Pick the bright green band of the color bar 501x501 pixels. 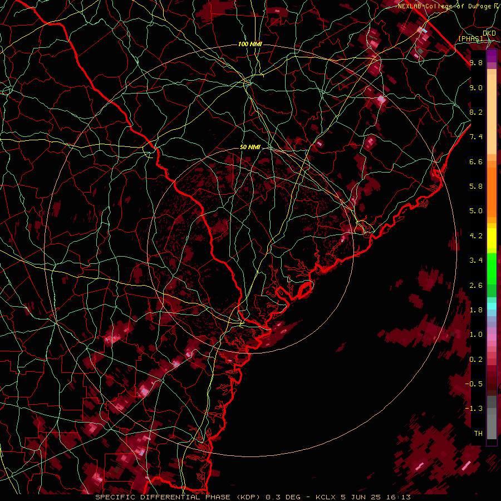point(492,268)
